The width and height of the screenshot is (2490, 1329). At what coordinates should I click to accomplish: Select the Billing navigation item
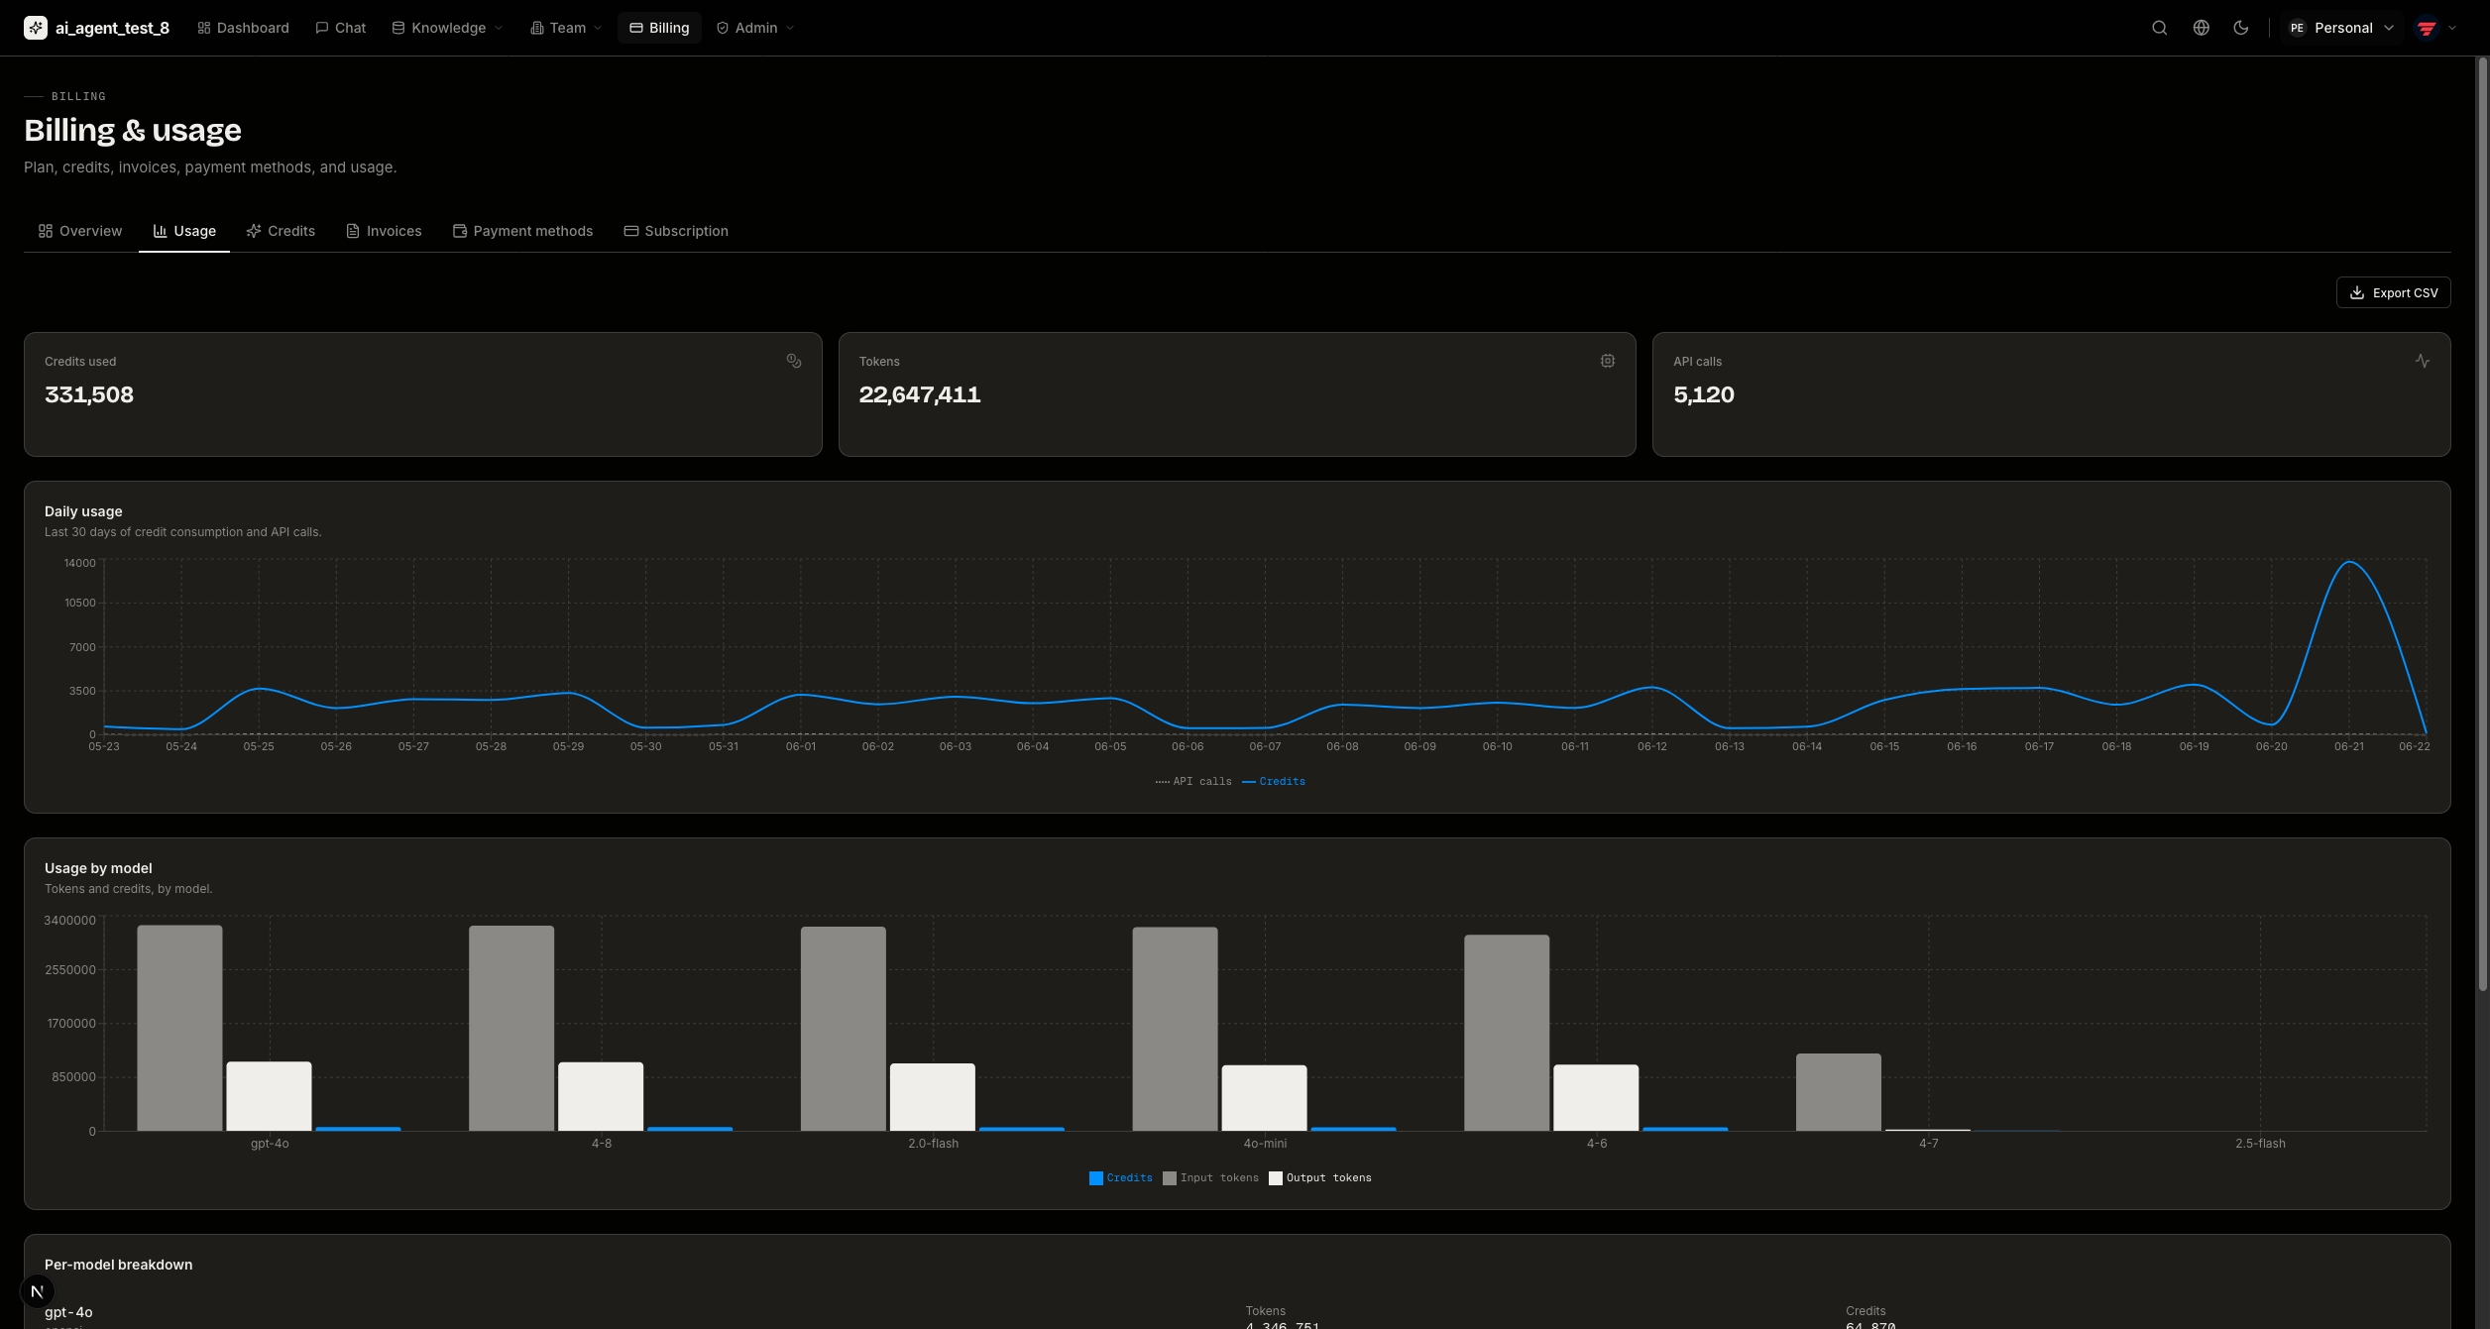[659, 28]
